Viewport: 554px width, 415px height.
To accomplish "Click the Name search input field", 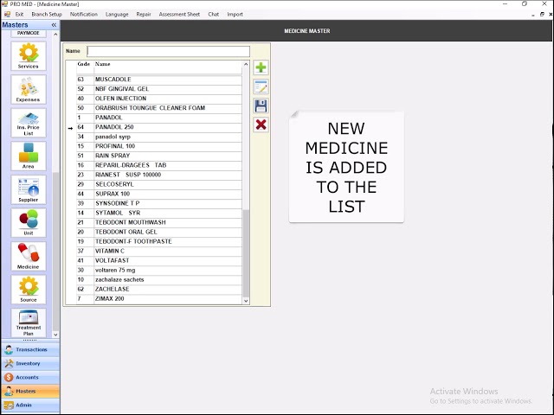I will tap(169, 51).
